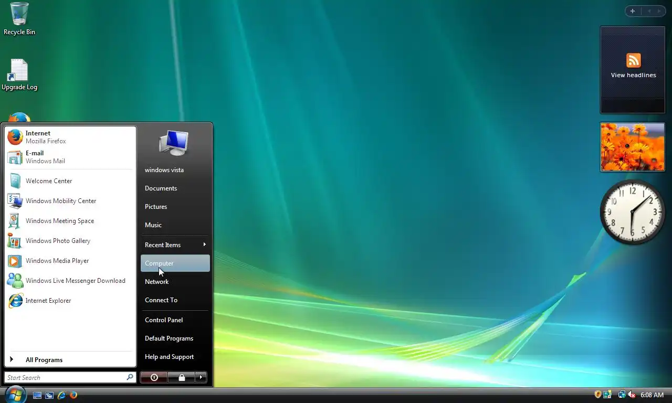The height and width of the screenshot is (403, 672).
Task: Open Internet Explorer from Quick Launch
Action: [x=61, y=395]
